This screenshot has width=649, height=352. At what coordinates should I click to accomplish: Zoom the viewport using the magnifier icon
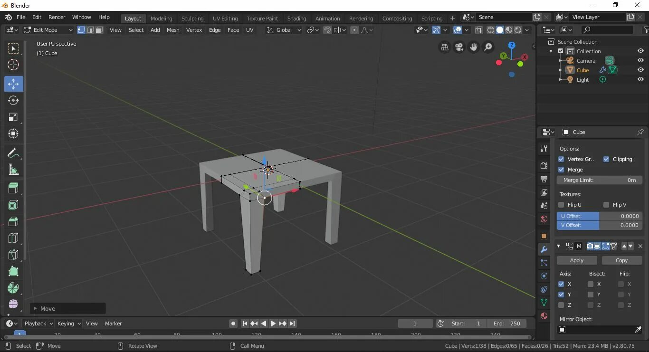click(488, 47)
